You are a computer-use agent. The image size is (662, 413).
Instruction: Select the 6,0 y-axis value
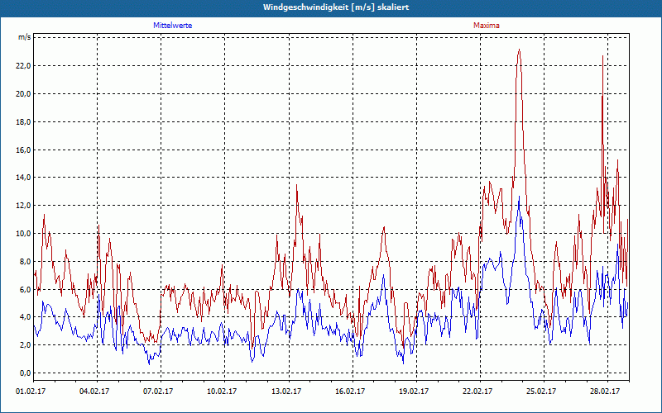tap(26, 289)
